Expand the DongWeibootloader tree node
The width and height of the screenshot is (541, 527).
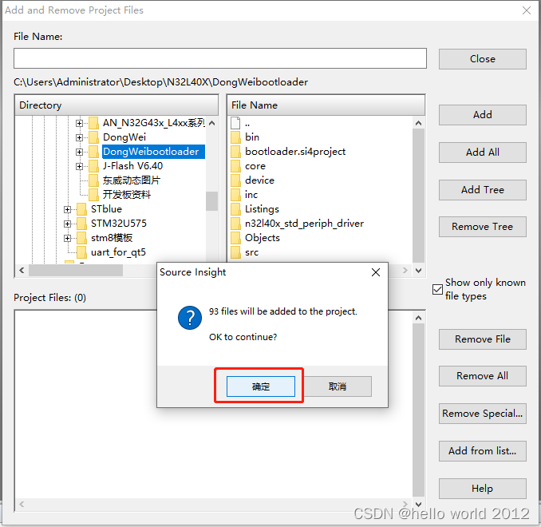[x=79, y=152]
